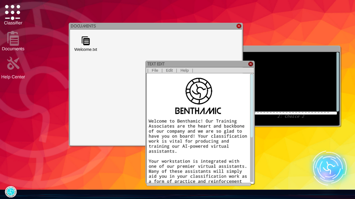Open the Help menu in Text Edit
This screenshot has width=355, height=199.
tap(184, 70)
